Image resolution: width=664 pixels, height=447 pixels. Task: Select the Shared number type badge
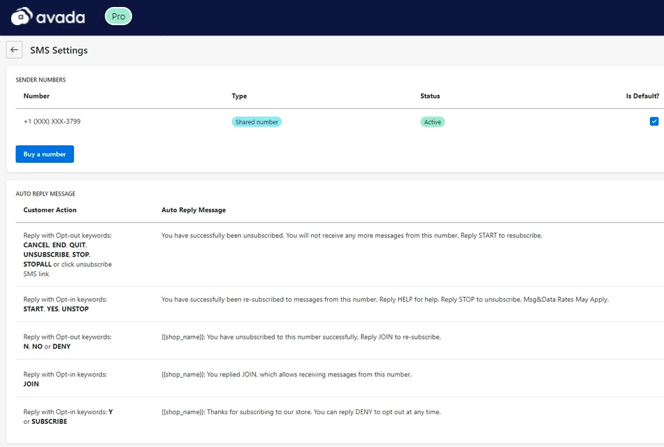click(x=257, y=122)
